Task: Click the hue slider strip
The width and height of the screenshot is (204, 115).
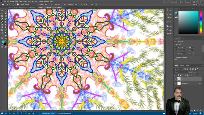Action: 201,23
